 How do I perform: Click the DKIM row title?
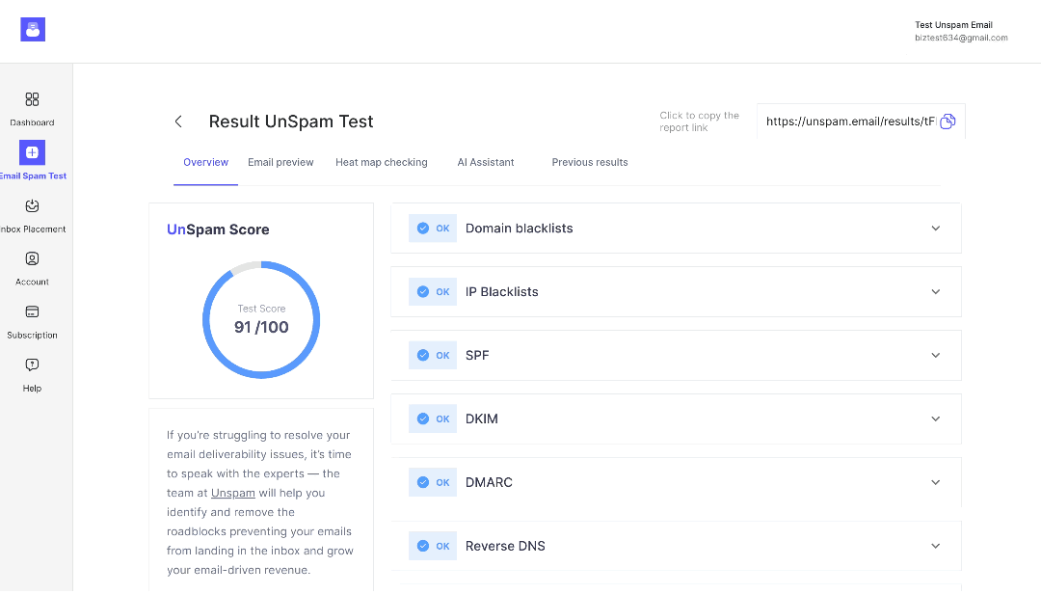(x=482, y=418)
